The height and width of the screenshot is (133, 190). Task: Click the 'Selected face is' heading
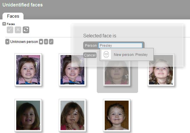[x=100, y=36]
